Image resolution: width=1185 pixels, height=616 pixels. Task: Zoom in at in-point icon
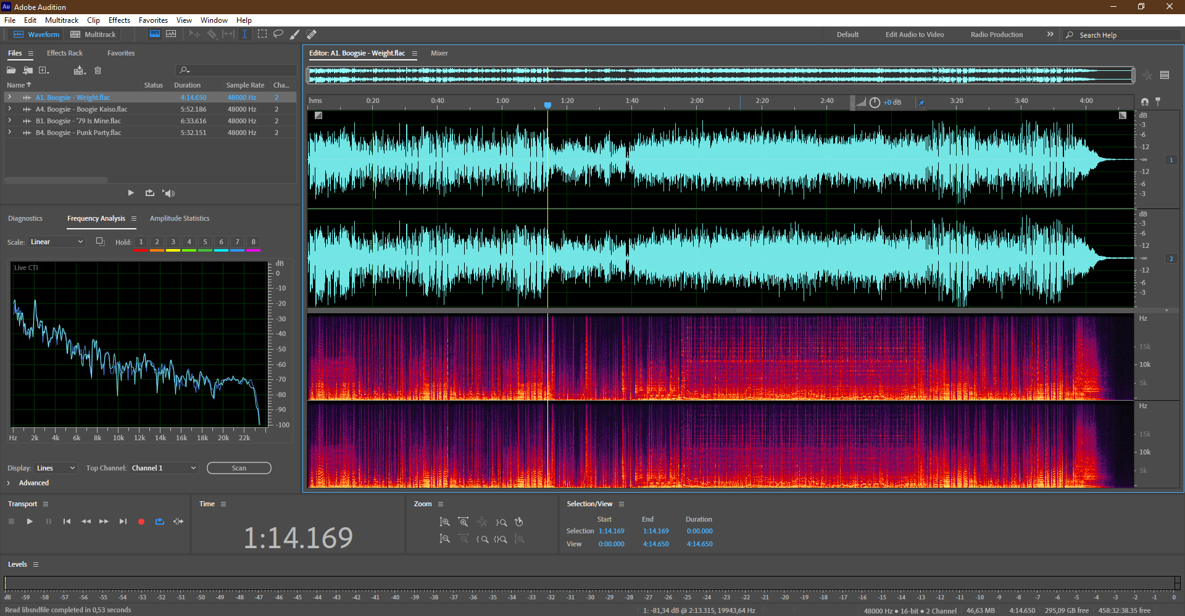coord(482,539)
